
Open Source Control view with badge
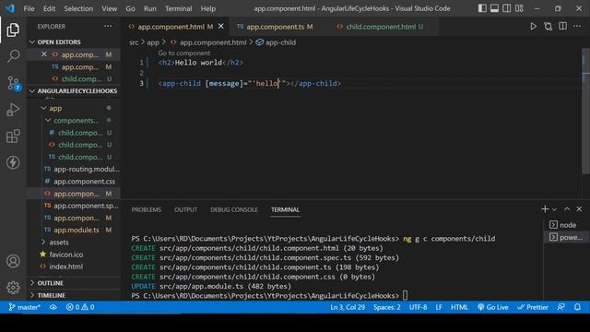point(14,83)
